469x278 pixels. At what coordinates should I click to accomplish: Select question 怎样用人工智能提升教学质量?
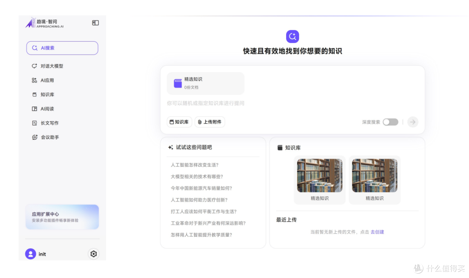click(x=201, y=235)
